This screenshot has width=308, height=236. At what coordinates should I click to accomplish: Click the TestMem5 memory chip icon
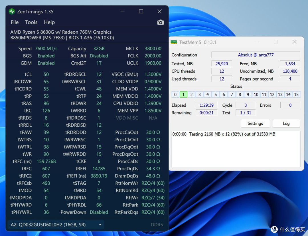(x=174, y=42)
